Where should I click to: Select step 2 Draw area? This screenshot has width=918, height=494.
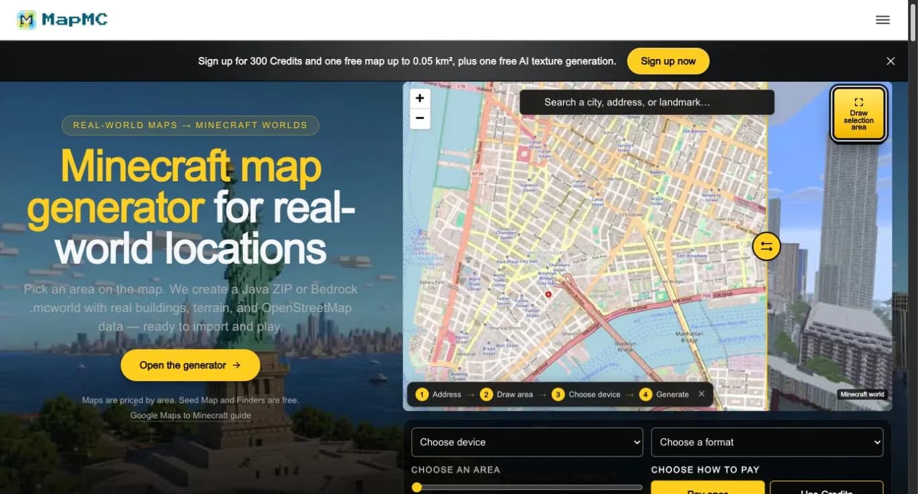pos(507,395)
